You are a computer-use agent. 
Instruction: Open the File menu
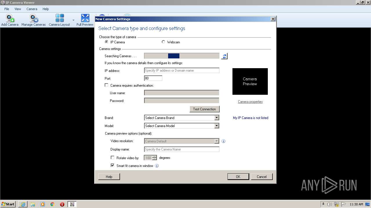[x=7, y=9]
